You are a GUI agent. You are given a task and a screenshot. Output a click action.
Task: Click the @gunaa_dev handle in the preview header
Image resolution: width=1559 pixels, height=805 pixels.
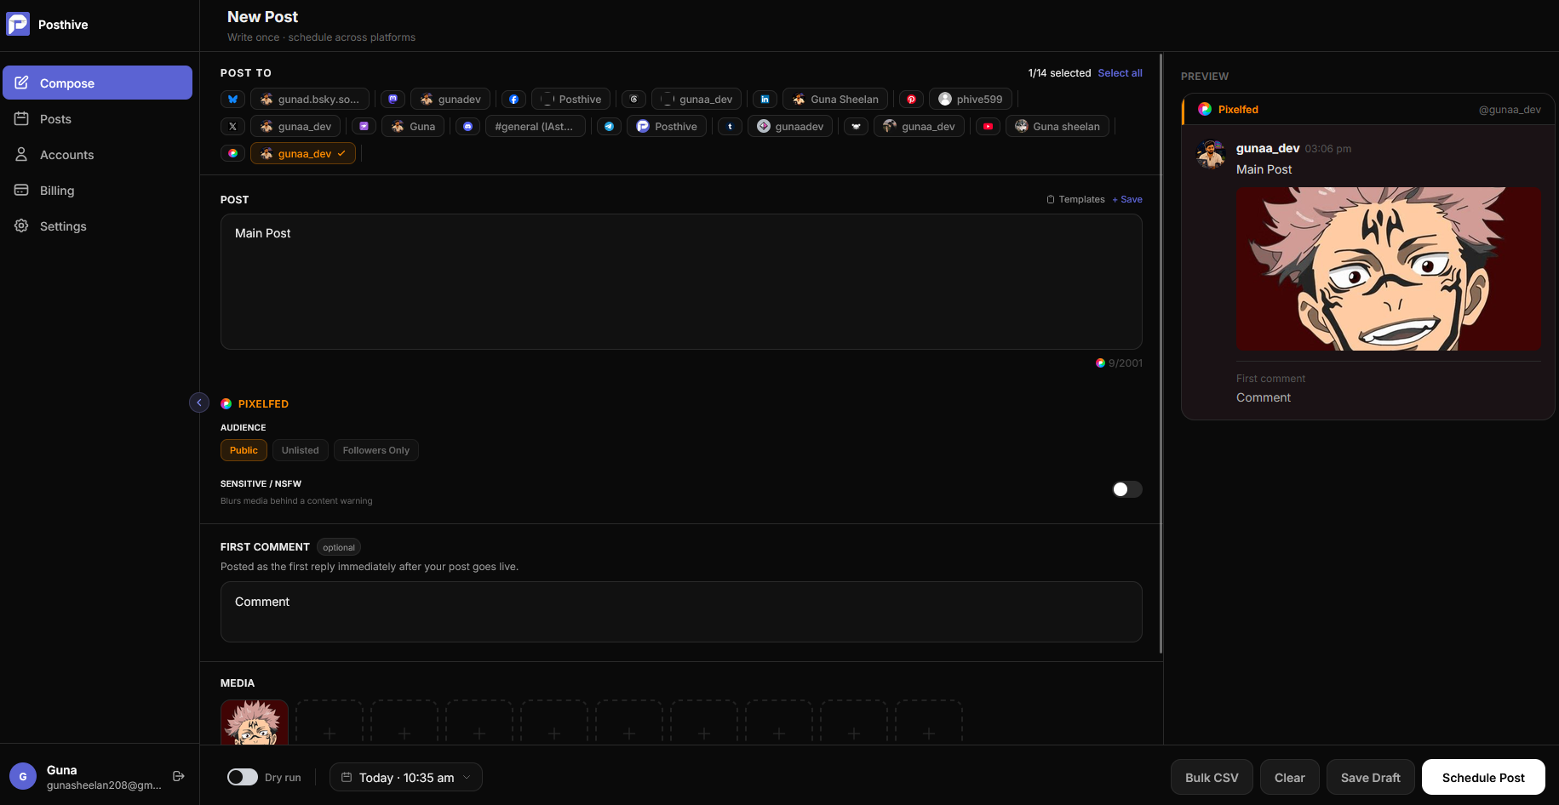[x=1510, y=110]
